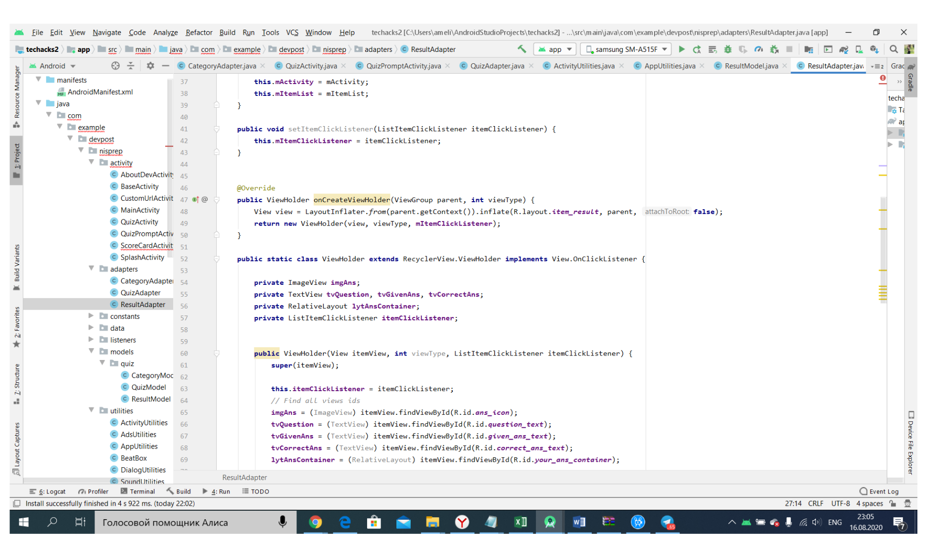Click the UTF-8 encoding in status bar
Screen dimensions: 950x534
coord(840,503)
